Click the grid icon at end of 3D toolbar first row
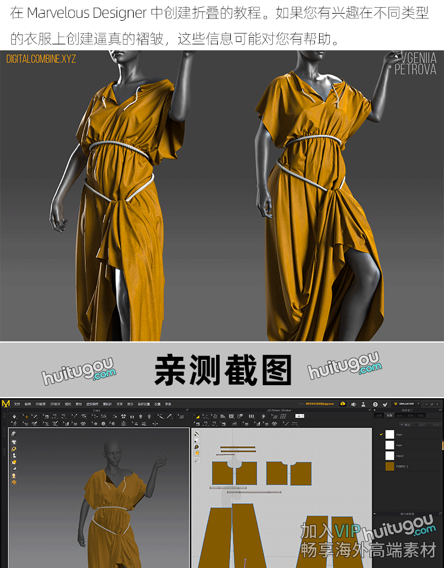The height and width of the screenshot is (568, 444). [181, 417]
